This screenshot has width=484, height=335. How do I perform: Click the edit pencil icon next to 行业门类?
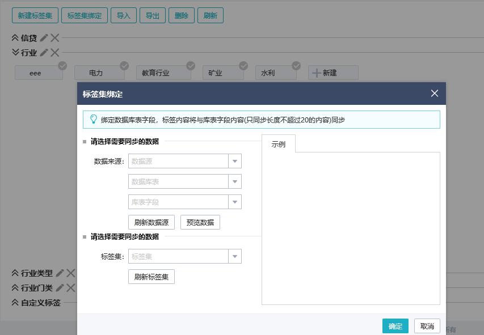click(60, 288)
